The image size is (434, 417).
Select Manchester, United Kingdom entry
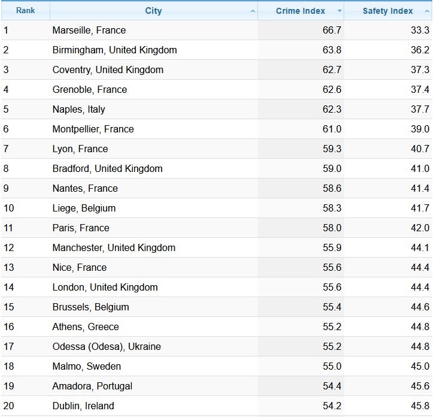click(x=114, y=247)
